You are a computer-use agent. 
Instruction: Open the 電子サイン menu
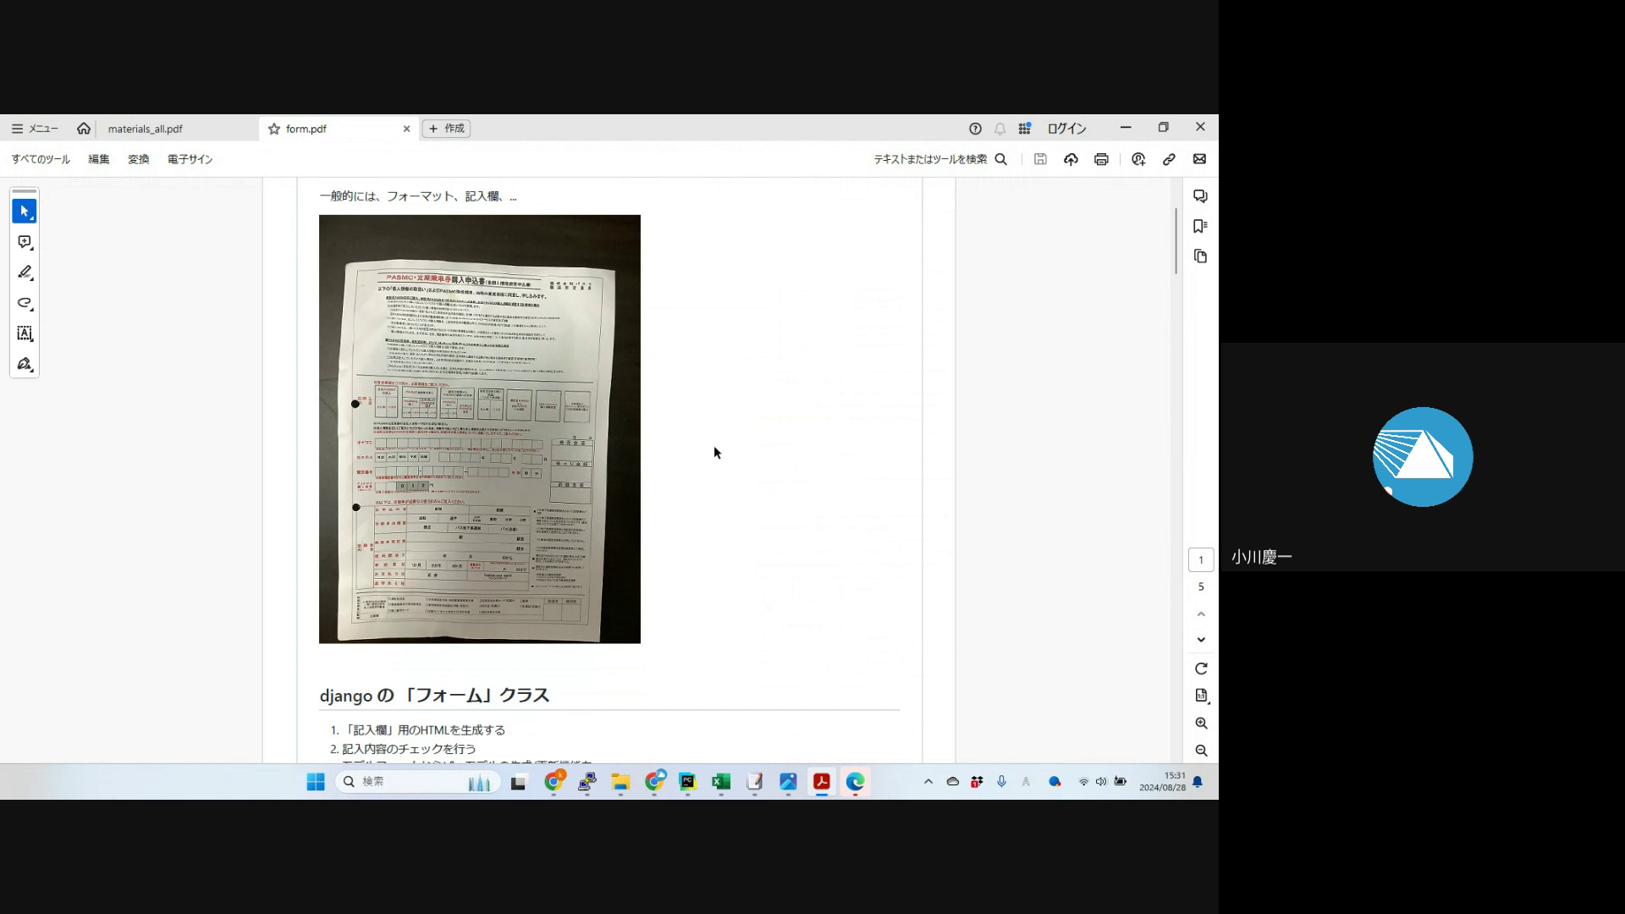pyautogui.click(x=190, y=159)
